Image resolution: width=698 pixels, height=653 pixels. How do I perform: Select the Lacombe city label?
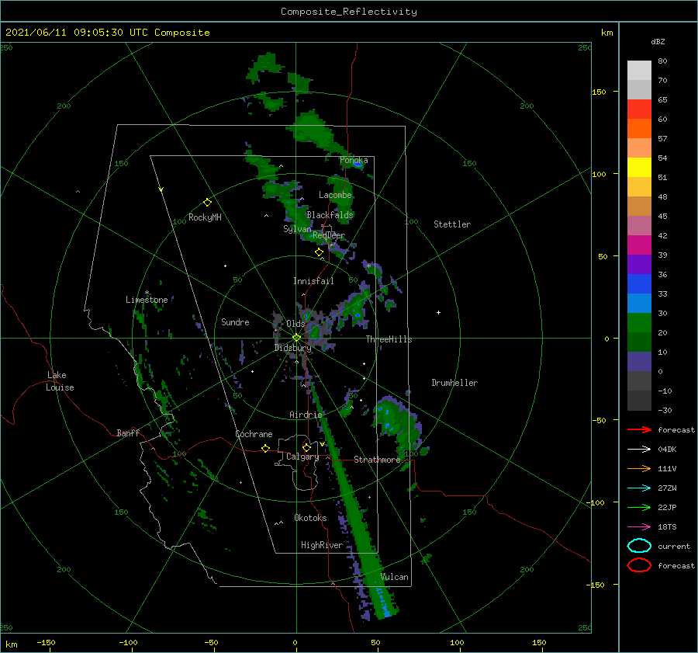click(335, 195)
